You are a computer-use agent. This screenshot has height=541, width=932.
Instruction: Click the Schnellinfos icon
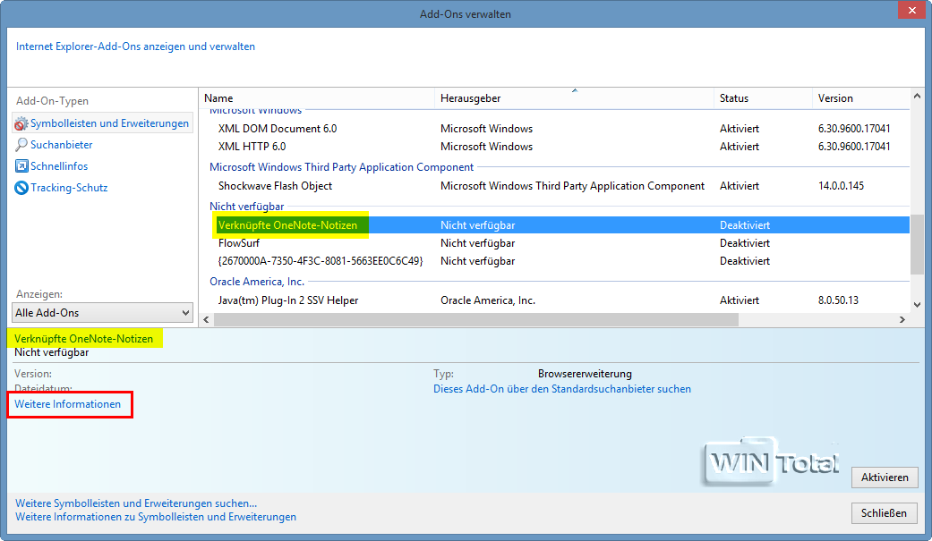(21, 166)
